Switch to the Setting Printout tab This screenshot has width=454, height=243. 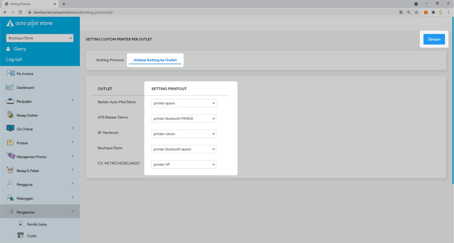coord(110,60)
